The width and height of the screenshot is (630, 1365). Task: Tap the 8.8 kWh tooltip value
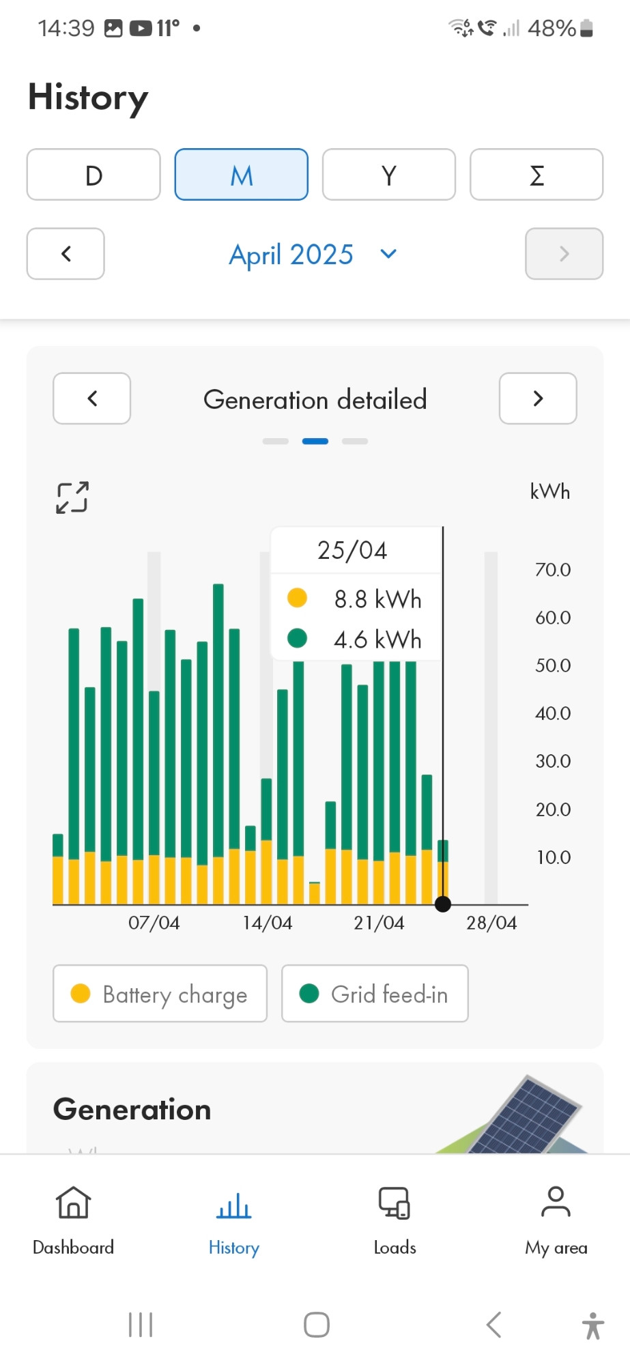377,599
